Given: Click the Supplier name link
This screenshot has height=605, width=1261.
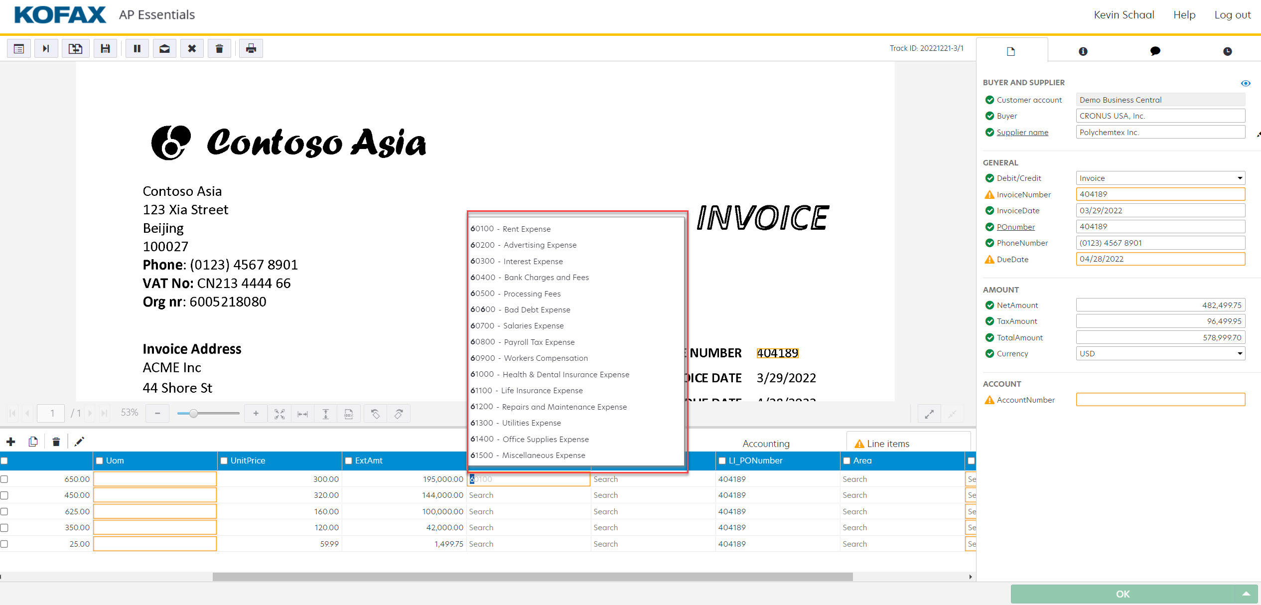Looking at the screenshot, I should (x=1022, y=133).
